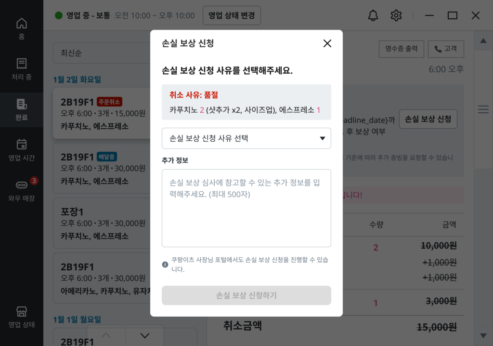Viewport: 493px width, 346px height.
Task: Close the 손실 보상 신청 dialog
Action: (x=327, y=43)
